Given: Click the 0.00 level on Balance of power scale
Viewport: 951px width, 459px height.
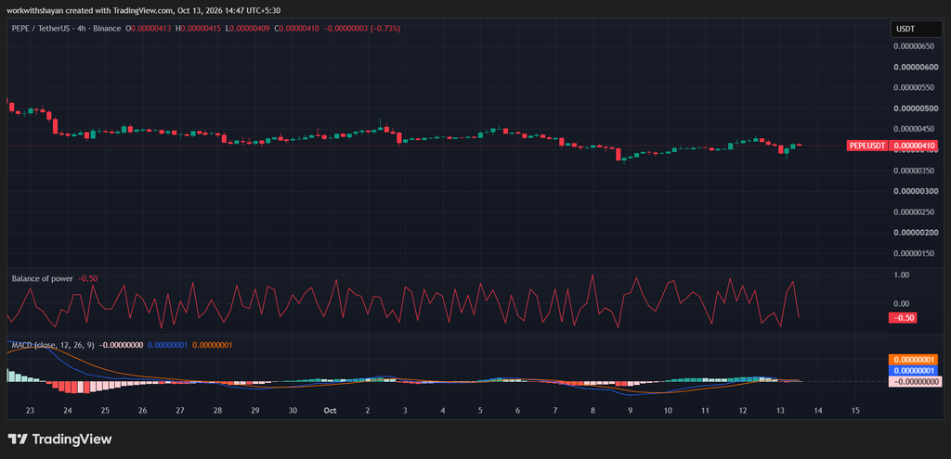Looking at the screenshot, I should click(901, 303).
